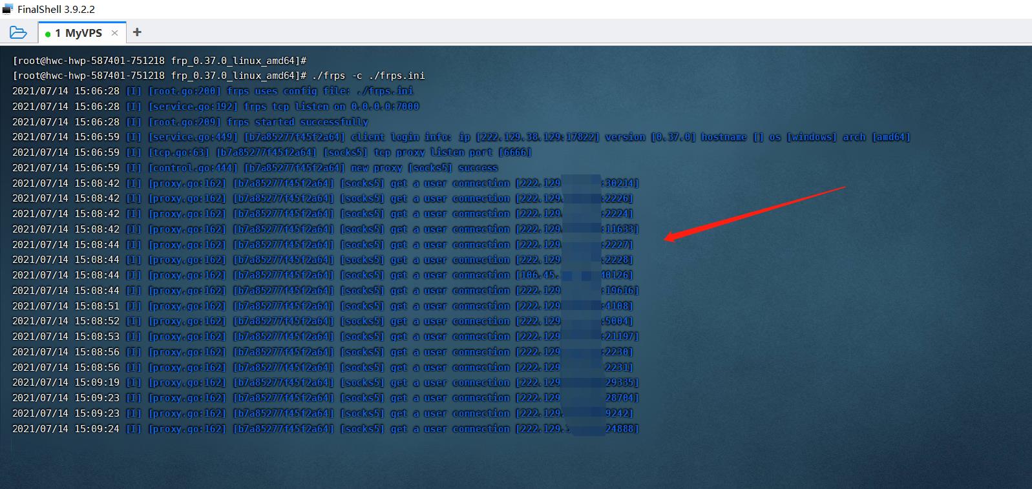Click the 15:08:52 log line ending 5004

click(323, 321)
